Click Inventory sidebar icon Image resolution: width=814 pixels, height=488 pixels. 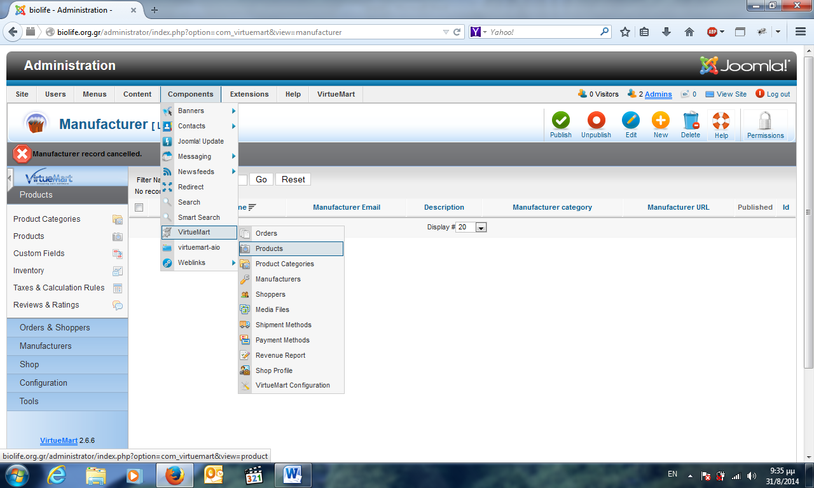[x=118, y=271]
